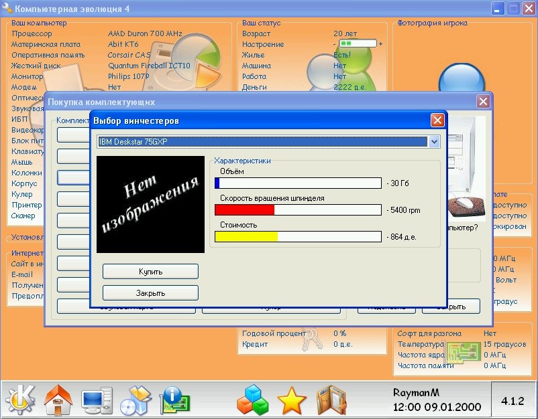Click Quantum Fireball lCT10 hard disk value
The height and width of the screenshot is (419, 538).
pyautogui.click(x=149, y=66)
